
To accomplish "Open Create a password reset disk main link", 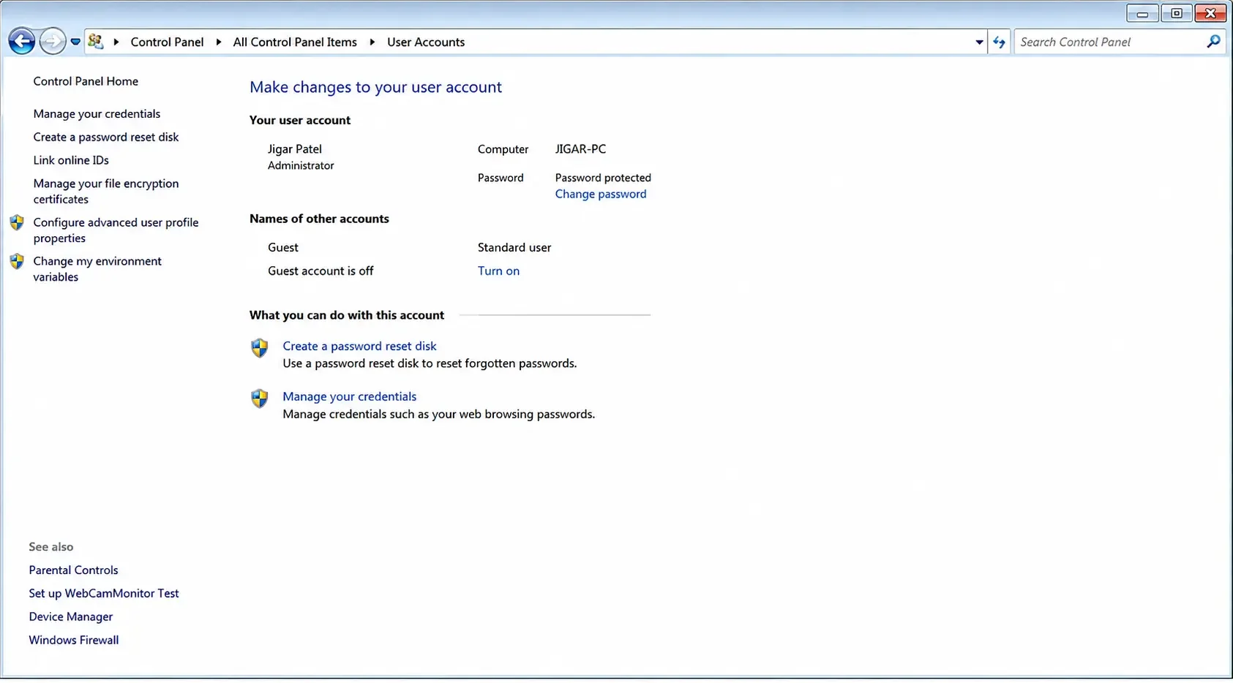I will 359,347.
